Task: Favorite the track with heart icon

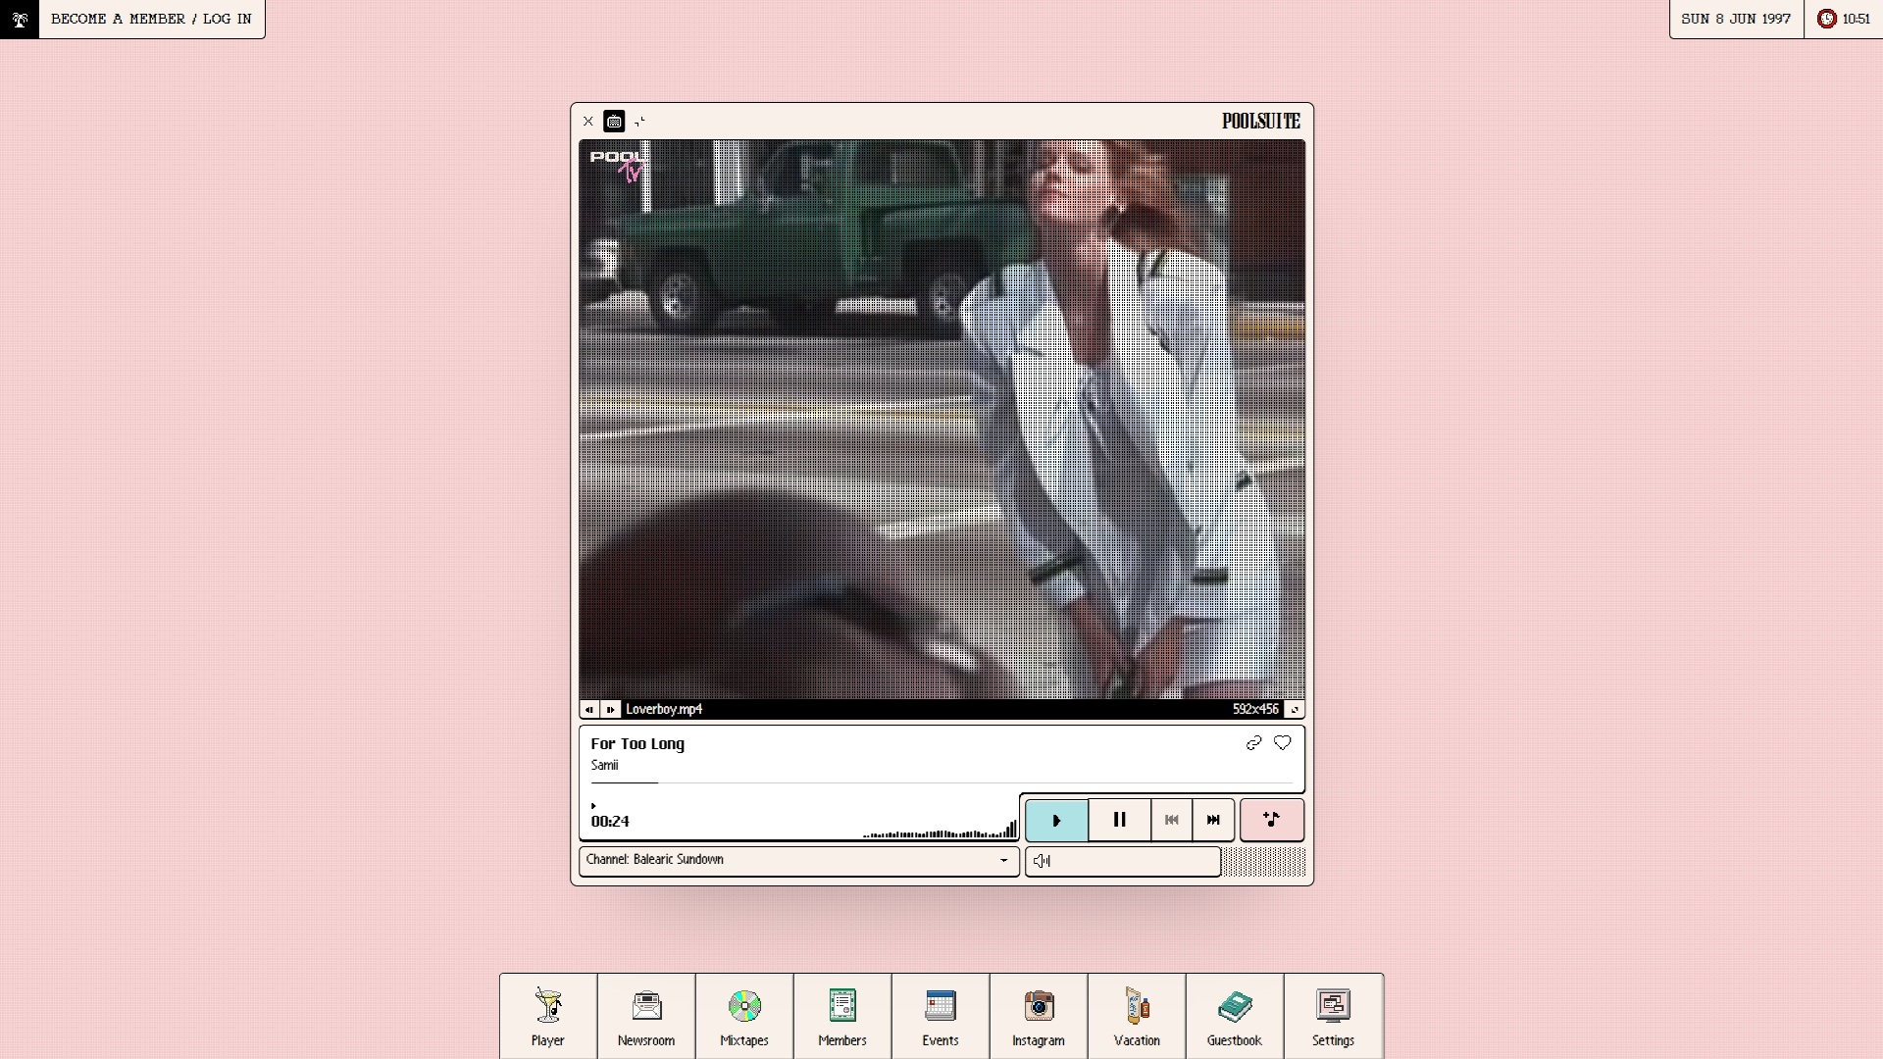Action: point(1282,743)
